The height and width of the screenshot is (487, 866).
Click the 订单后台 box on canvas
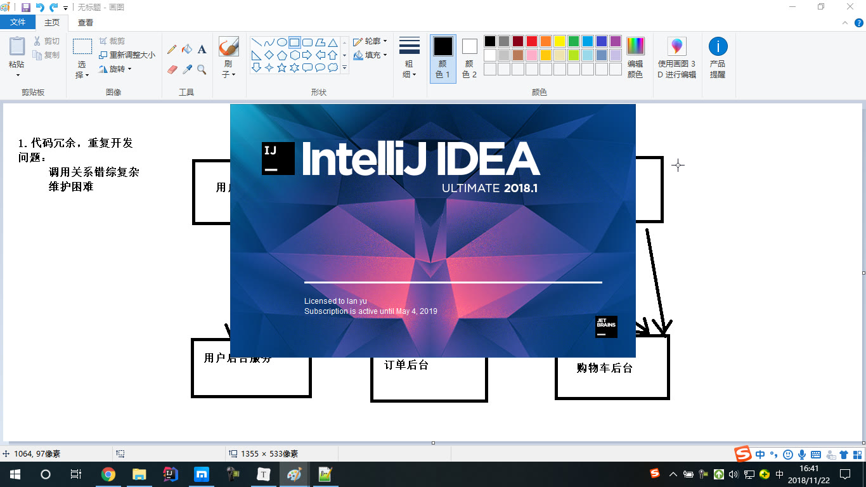pos(429,379)
